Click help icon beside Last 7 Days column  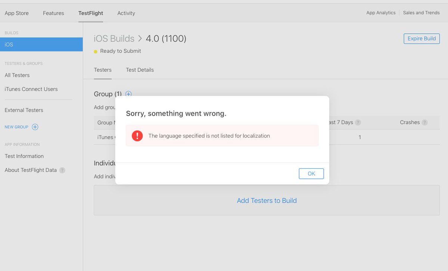(x=358, y=122)
